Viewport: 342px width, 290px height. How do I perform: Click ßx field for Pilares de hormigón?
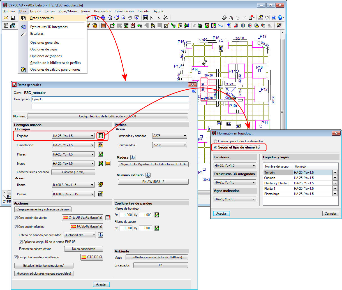[x=126, y=215]
